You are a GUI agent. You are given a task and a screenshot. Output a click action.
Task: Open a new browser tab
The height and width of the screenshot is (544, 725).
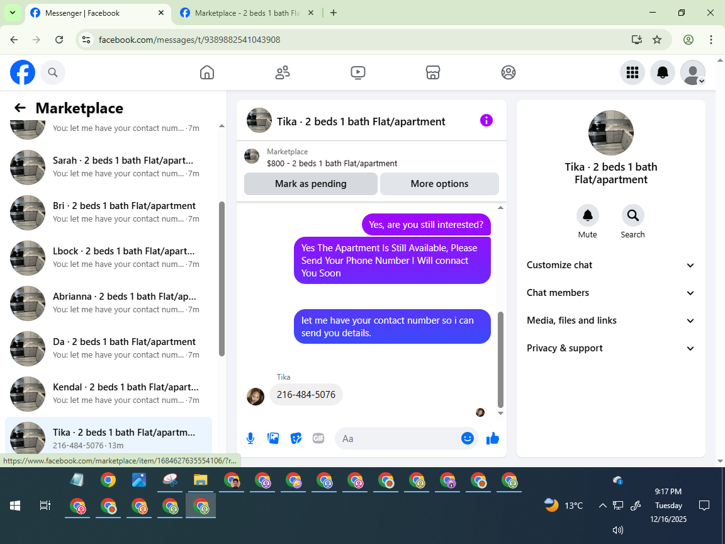[334, 13]
